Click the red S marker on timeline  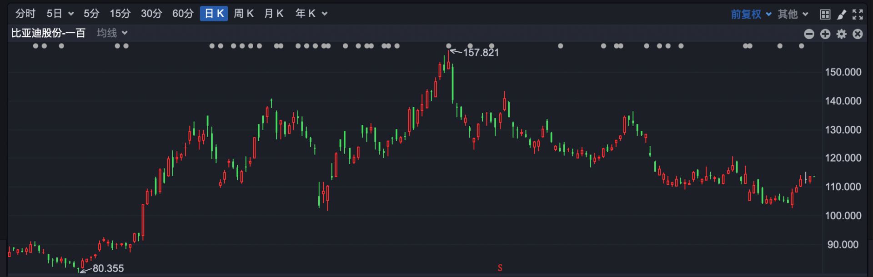tap(500, 268)
